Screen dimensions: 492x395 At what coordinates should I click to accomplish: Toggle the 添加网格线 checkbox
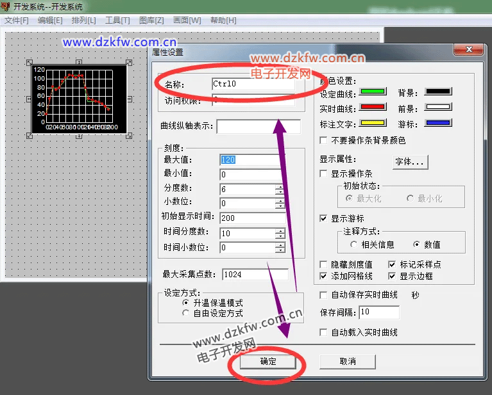click(x=324, y=277)
